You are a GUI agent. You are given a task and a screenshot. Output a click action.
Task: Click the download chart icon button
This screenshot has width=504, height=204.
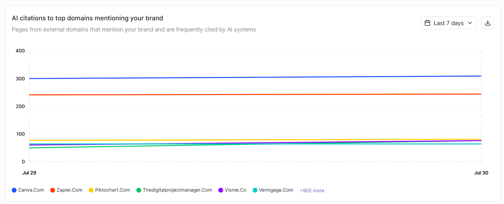(487, 23)
